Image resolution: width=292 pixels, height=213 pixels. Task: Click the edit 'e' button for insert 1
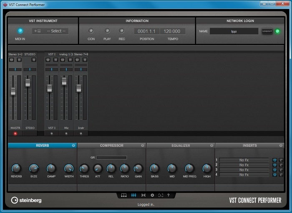pyautogui.click(x=281, y=160)
